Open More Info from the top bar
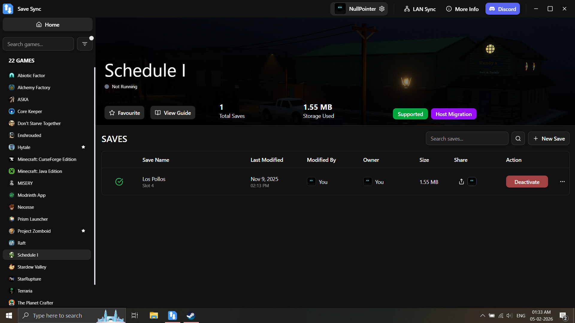 [462, 9]
